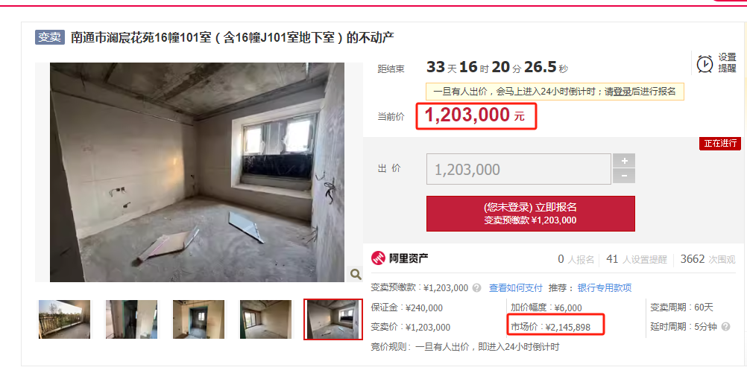Open the 登录 link in notice
The image size is (747, 376).
click(622, 92)
